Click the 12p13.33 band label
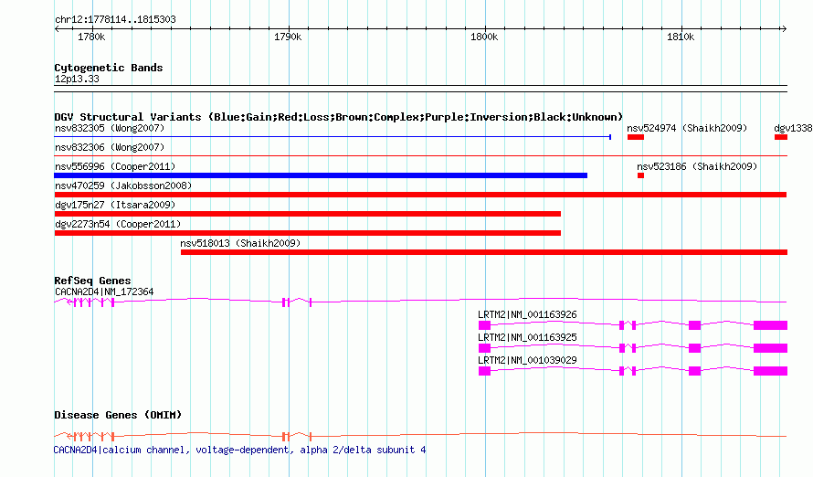The height and width of the screenshot is (477, 813). [77, 79]
